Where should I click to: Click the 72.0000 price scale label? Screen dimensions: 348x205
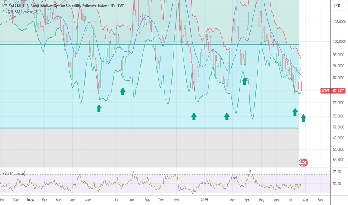(x=339, y=127)
